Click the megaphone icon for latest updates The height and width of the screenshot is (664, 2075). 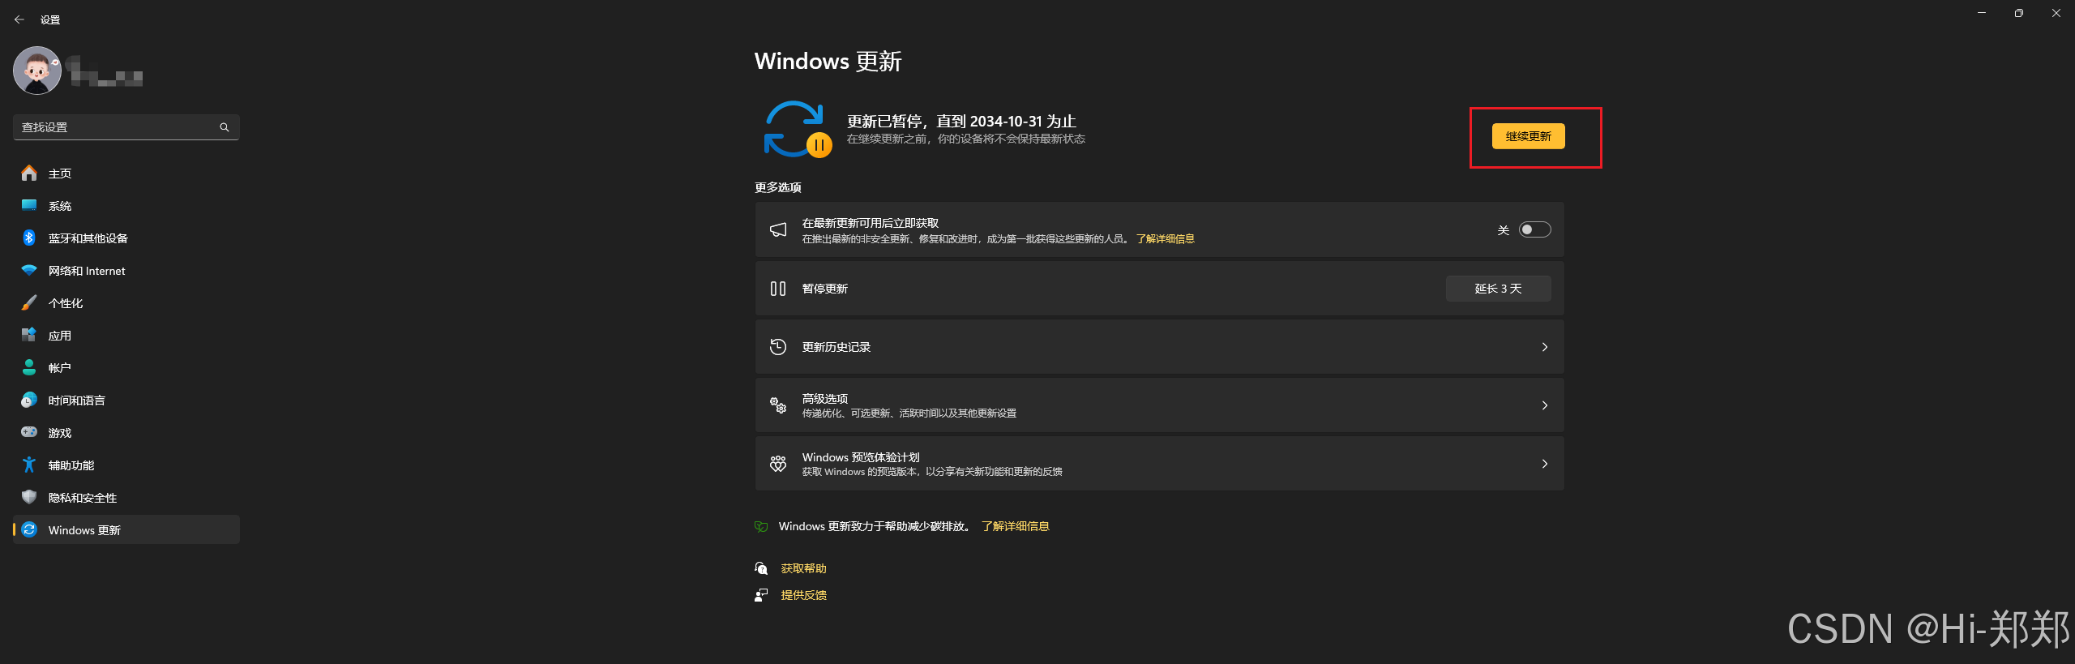coord(778,230)
